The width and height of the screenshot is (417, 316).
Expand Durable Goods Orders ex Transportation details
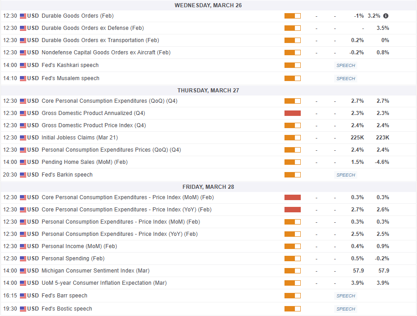[100, 40]
